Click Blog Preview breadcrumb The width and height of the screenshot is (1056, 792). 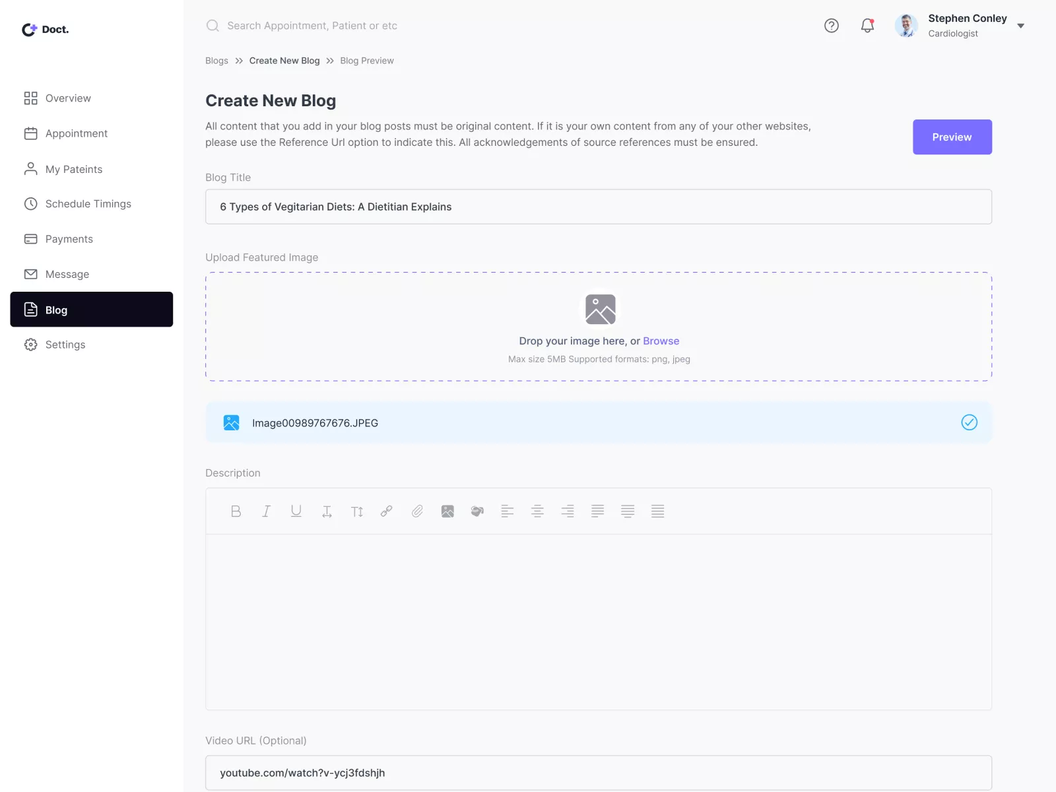tap(367, 61)
